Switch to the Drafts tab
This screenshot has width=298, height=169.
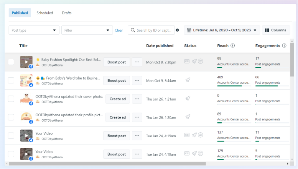[x=67, y=13]
